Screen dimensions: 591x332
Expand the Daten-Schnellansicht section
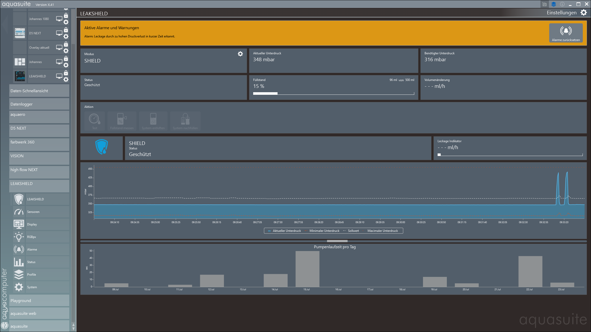pyautogui.click(x=39, y=91)
